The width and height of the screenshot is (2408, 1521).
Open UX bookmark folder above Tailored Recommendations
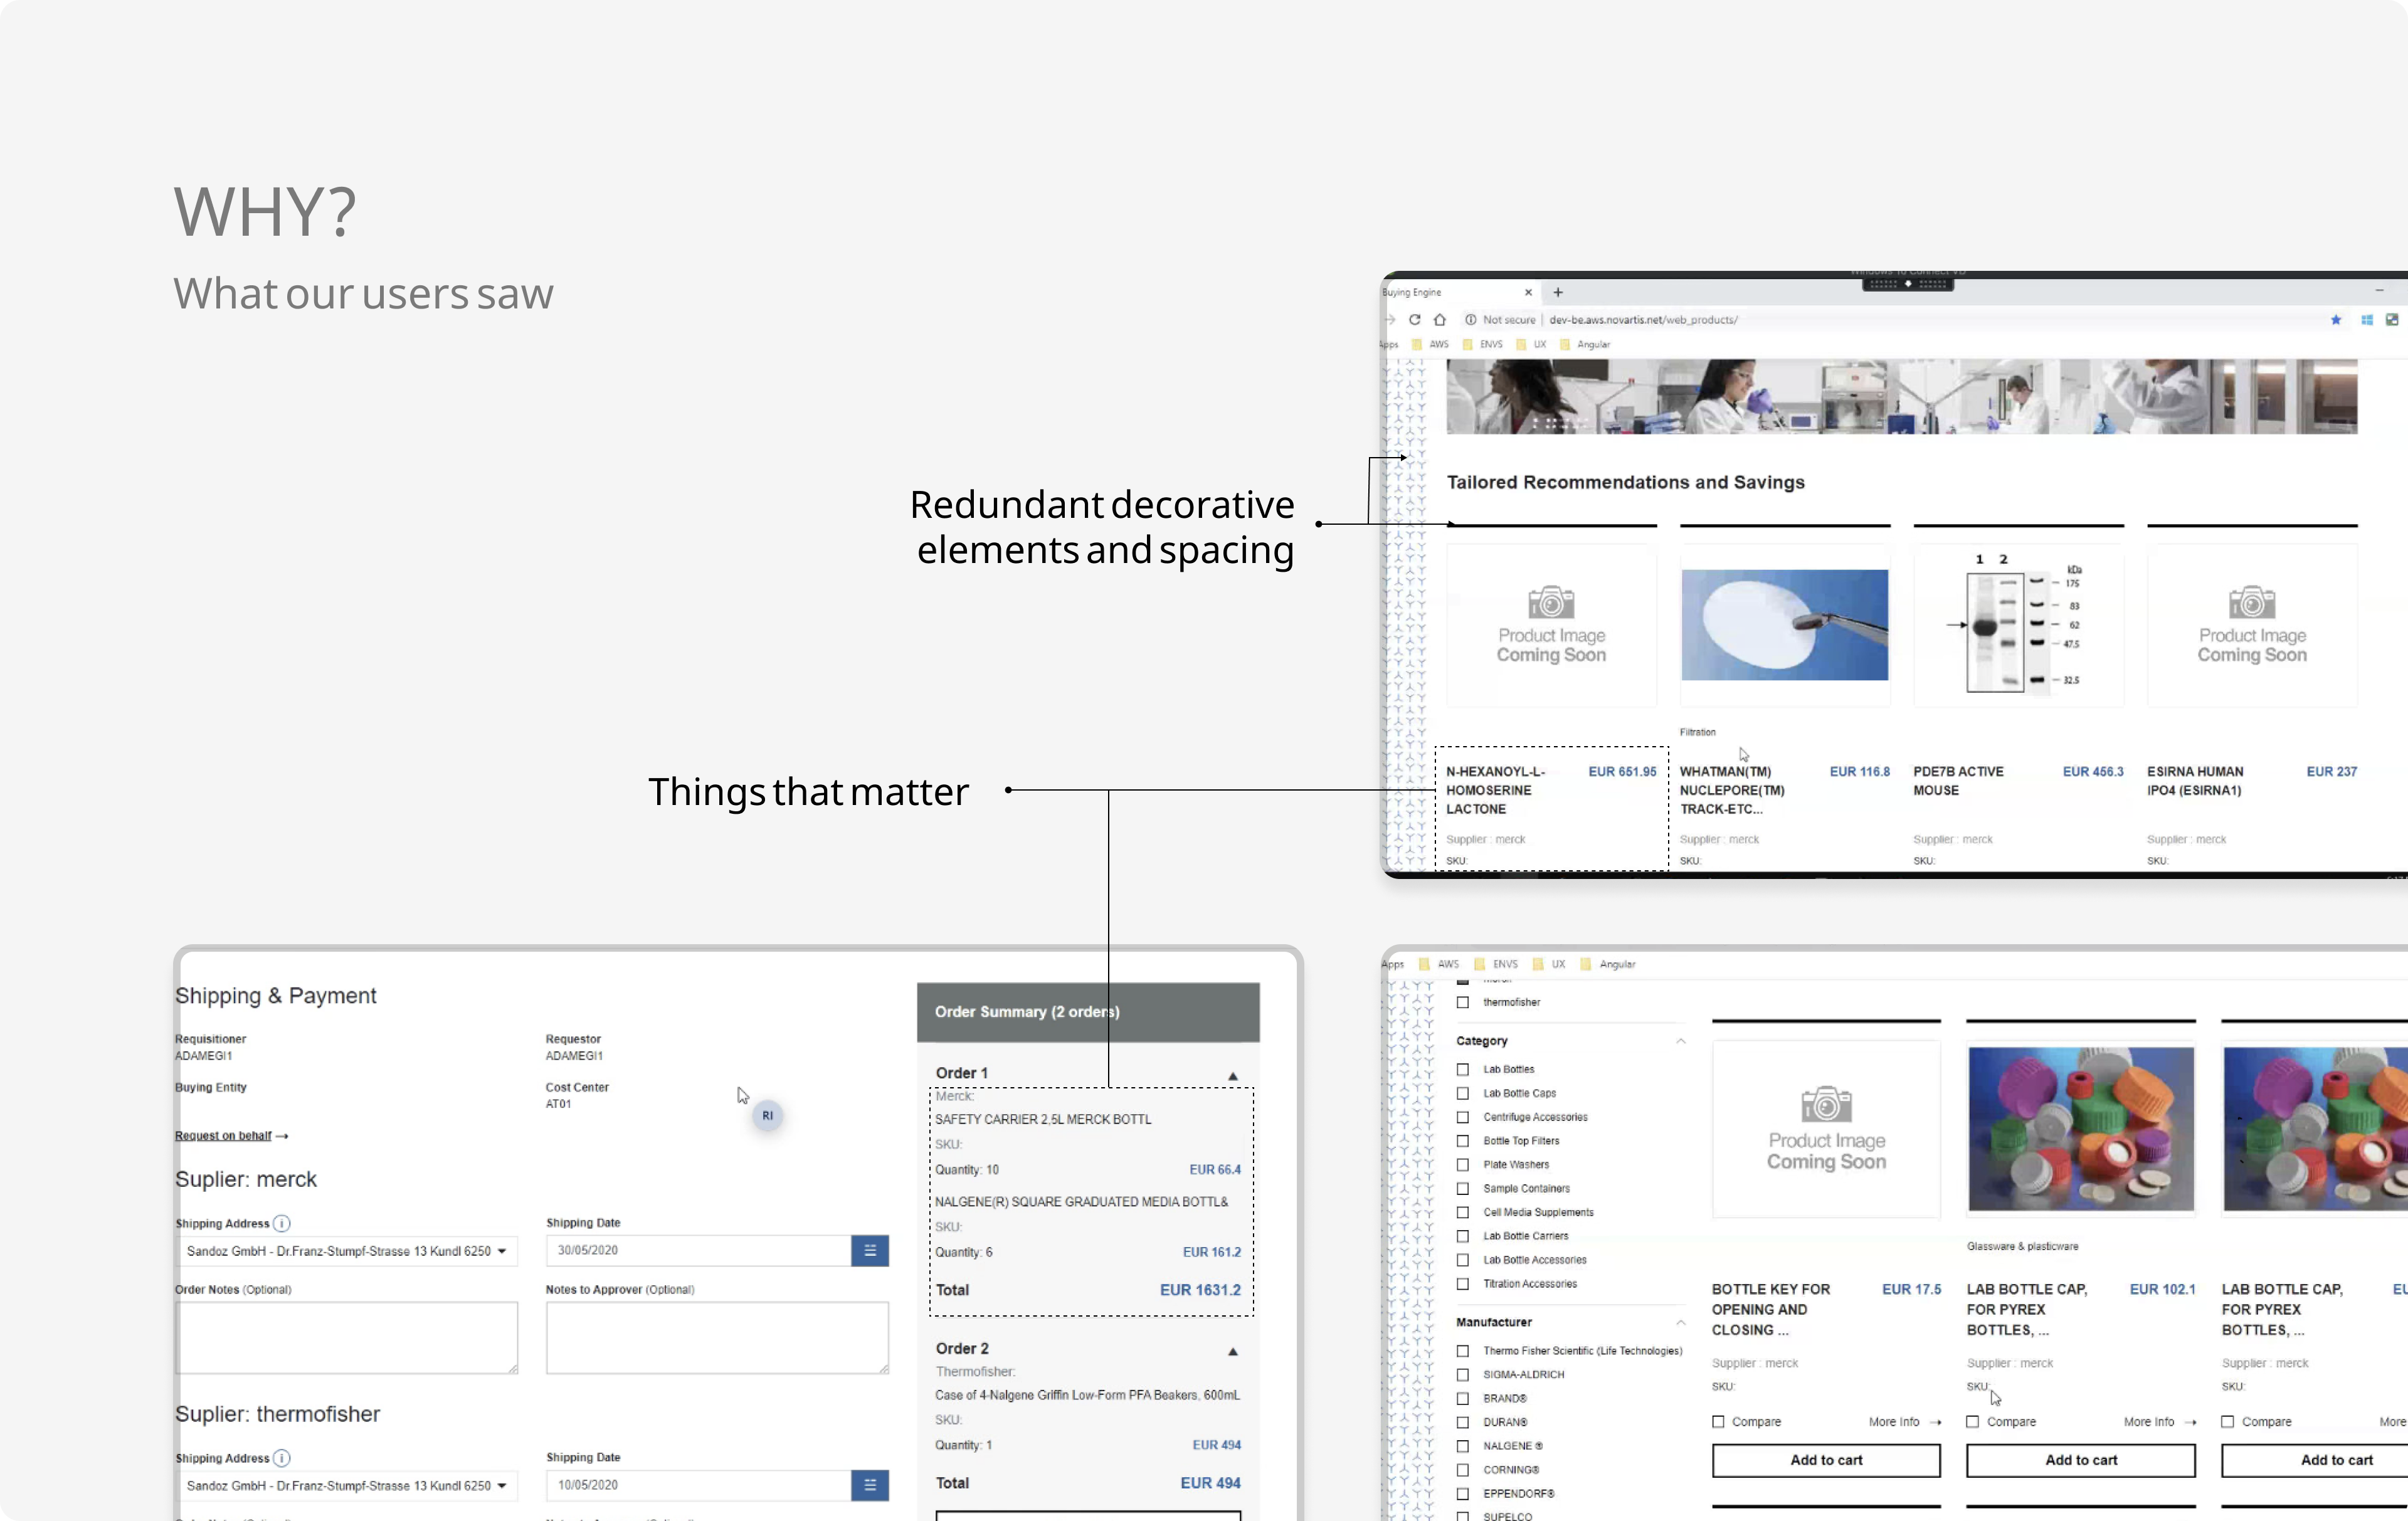tap(1532, 344)
